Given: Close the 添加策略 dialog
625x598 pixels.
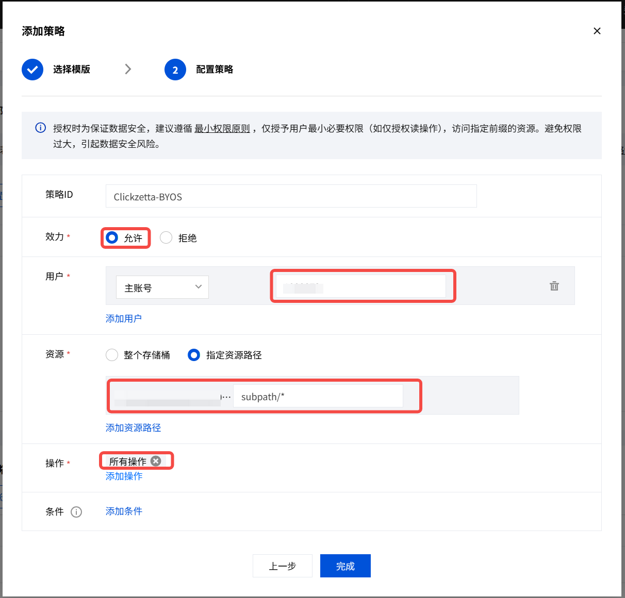Looking at the screenshot, I should click(597, 31).
